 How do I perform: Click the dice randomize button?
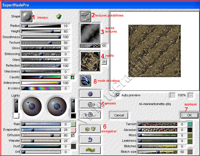(90, 129)
